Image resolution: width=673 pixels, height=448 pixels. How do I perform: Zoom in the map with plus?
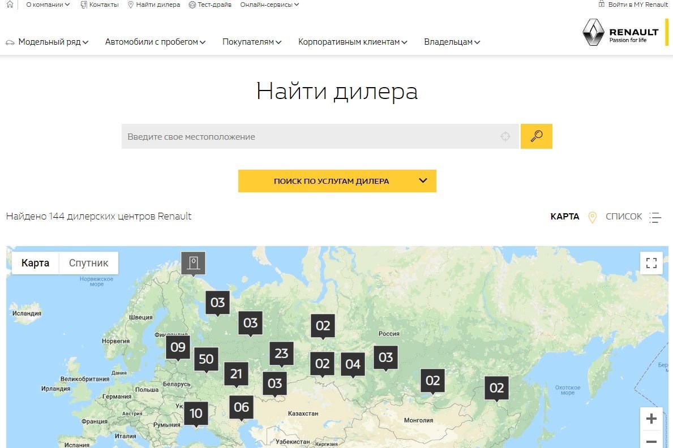click(x=651, y=419)
